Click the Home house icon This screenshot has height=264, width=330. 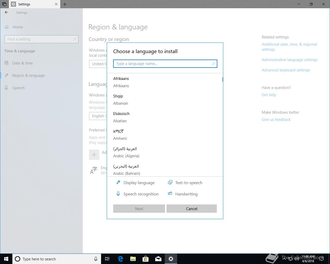[x=7, y=27]
